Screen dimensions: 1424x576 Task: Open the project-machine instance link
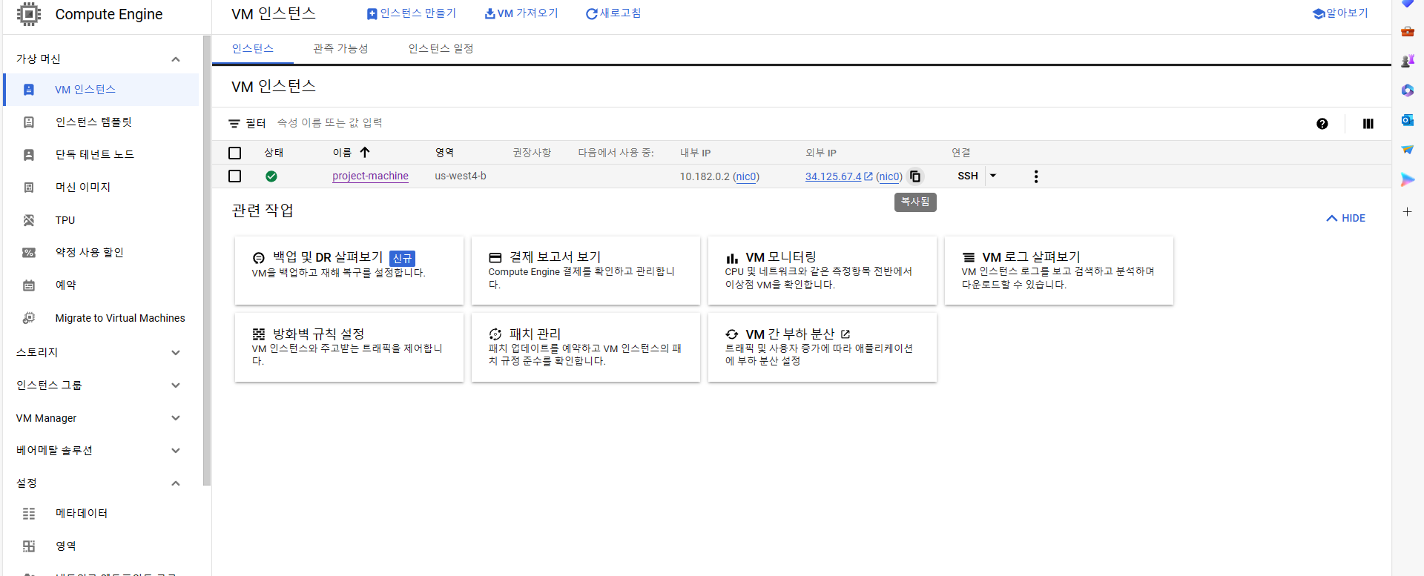370,176
